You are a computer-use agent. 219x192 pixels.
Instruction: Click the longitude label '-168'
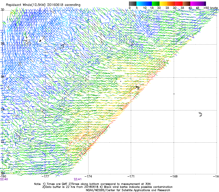174,176
